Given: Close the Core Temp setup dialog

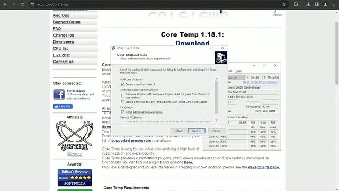Looking at the screenshot, I should pyautogui.click(x=222, y=48).
